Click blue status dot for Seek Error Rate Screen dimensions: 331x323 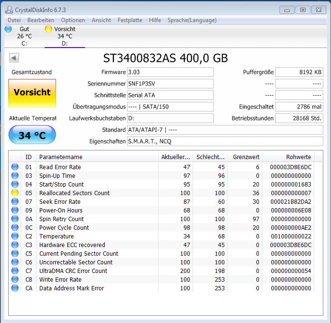pos(15,201)
